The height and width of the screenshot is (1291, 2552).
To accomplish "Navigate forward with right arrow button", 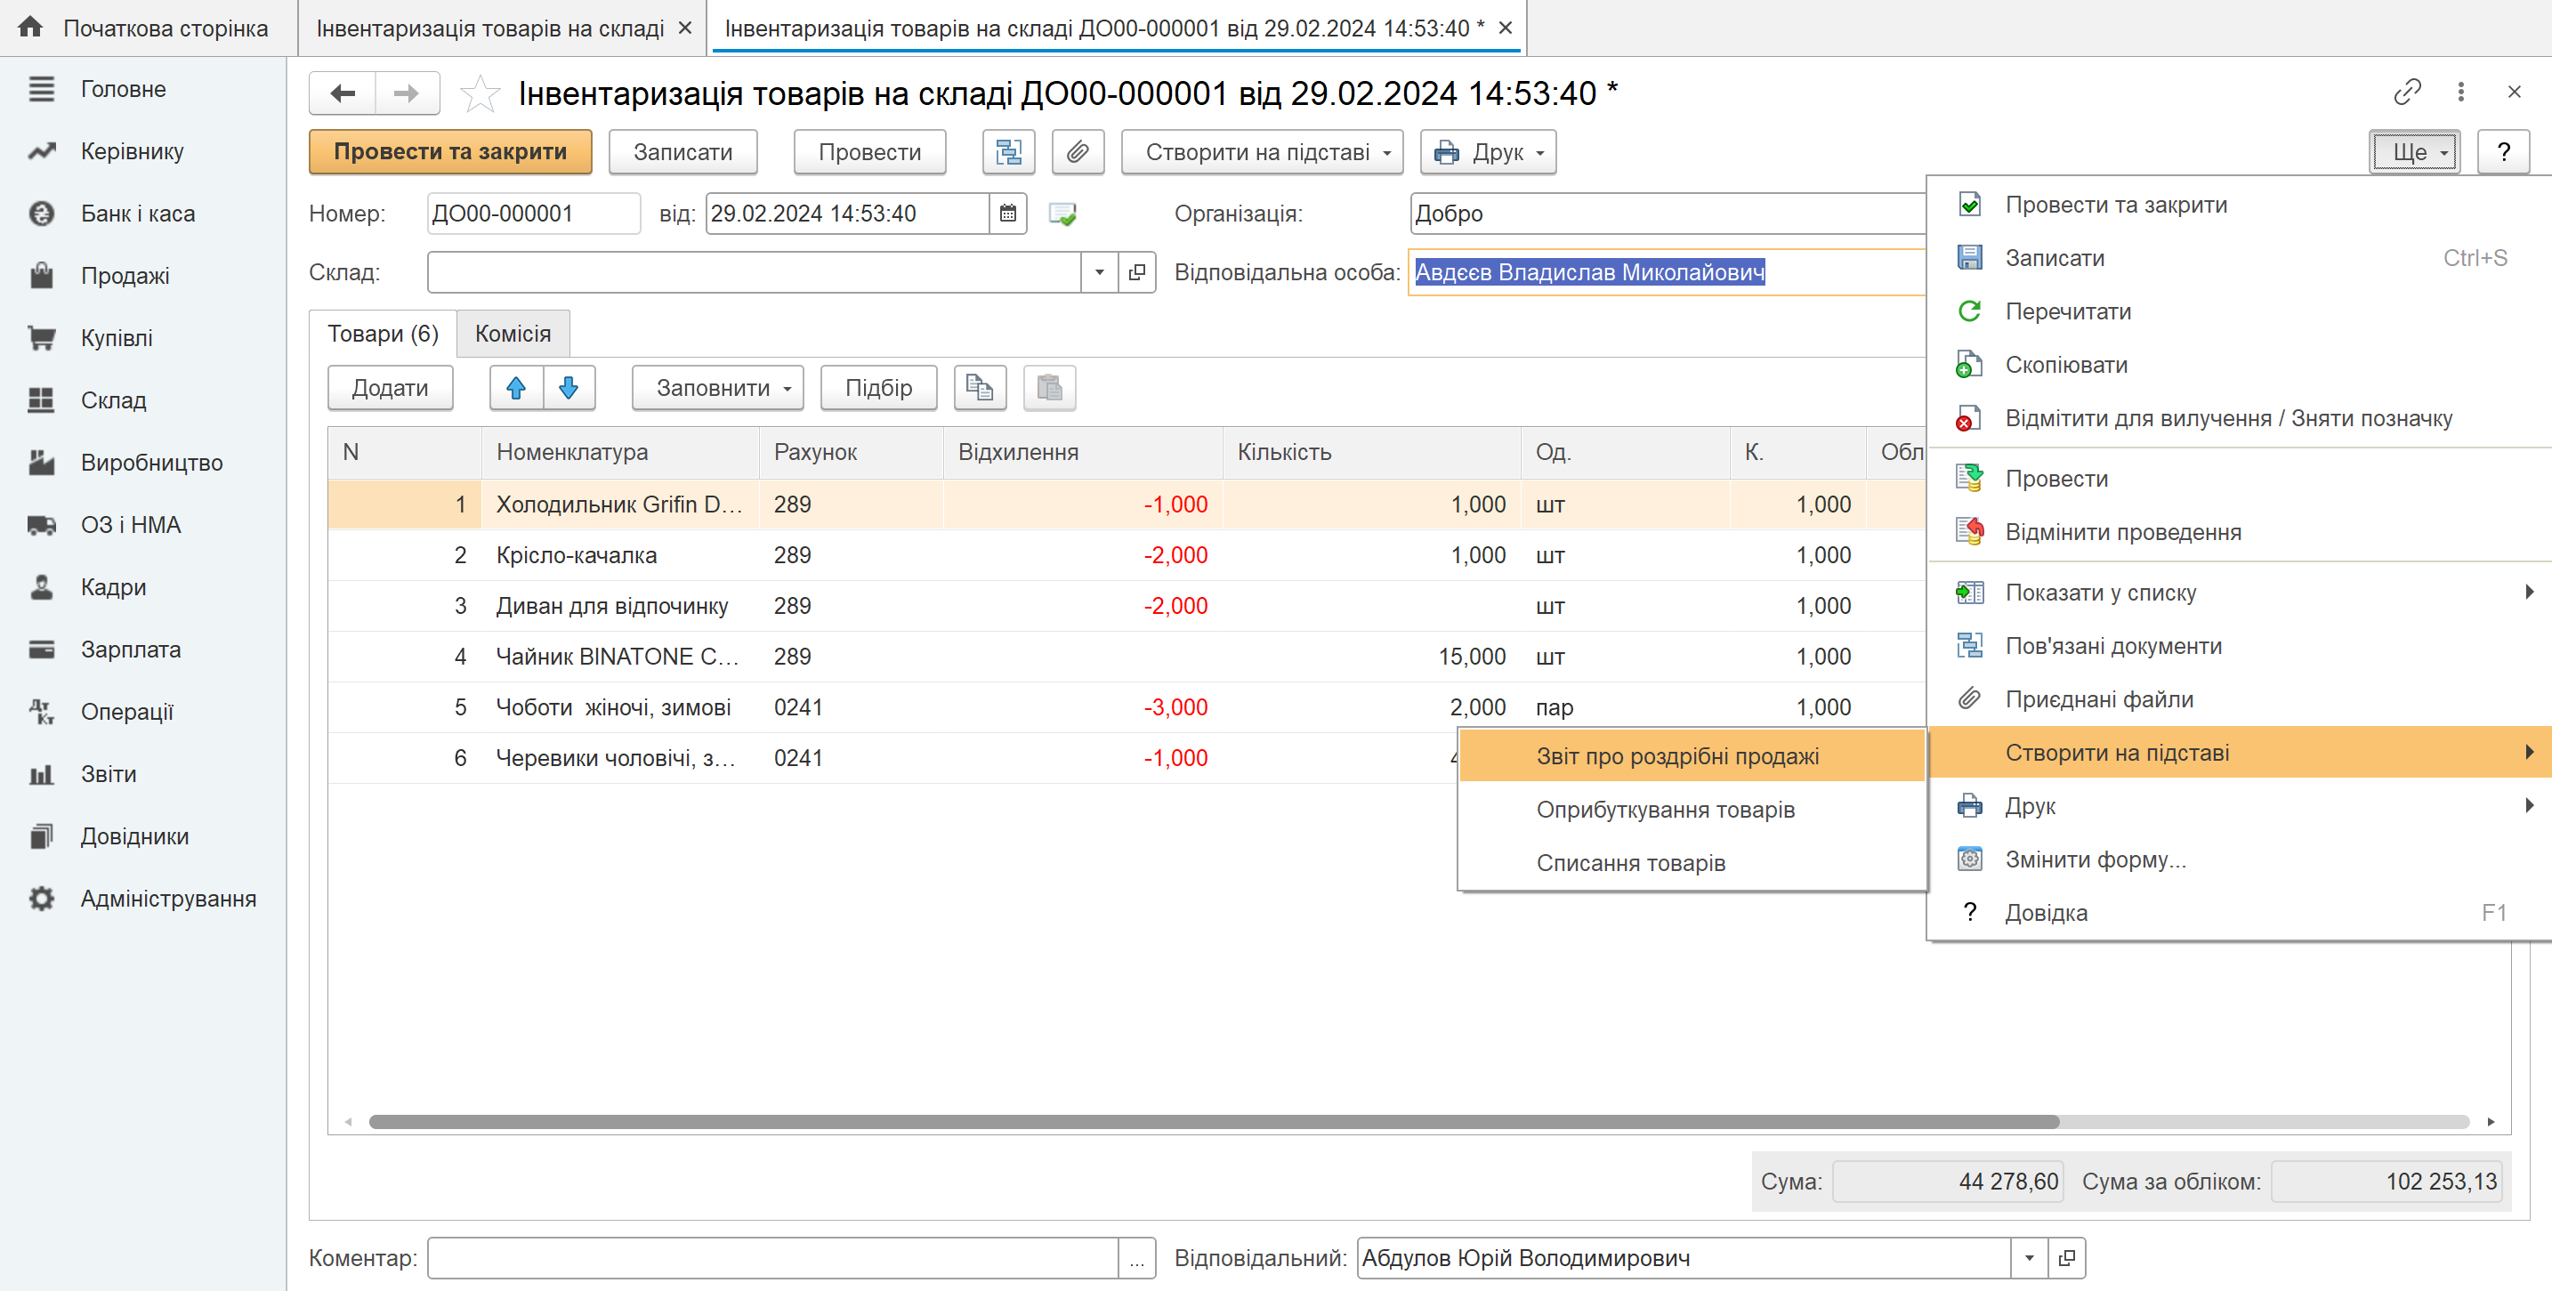I will [x=406, y=94].
